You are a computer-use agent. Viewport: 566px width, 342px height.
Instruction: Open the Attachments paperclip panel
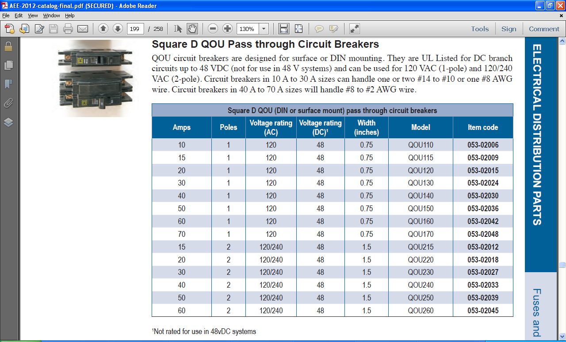[8, 103]
